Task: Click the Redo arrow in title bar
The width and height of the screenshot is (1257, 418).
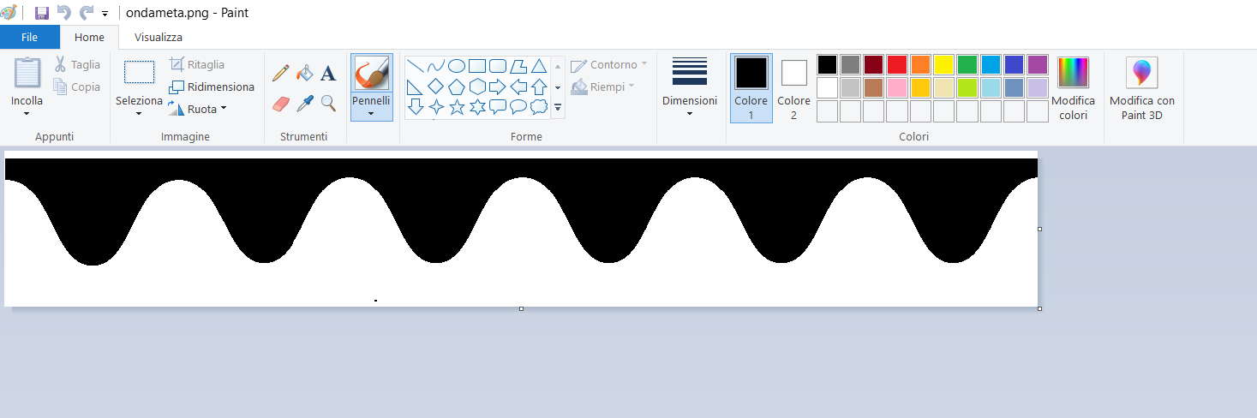Action: click(x=87, y=13)
